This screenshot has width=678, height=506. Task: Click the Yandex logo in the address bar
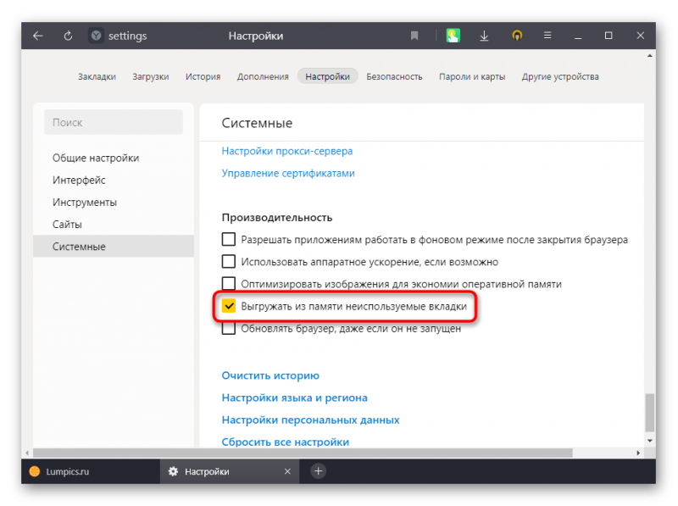coord(96,36)
